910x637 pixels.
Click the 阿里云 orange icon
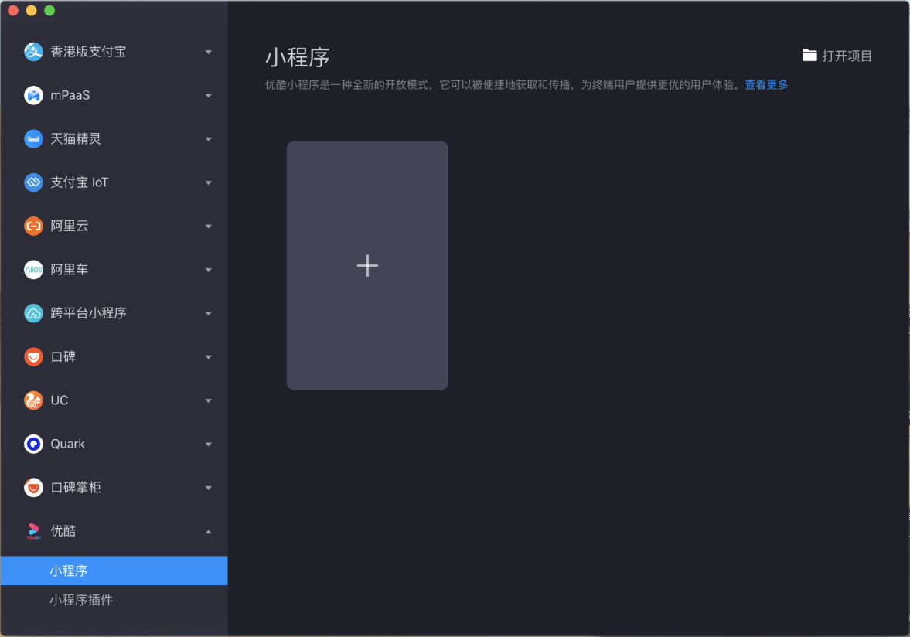pyautogui.click(x=34, y=226)
